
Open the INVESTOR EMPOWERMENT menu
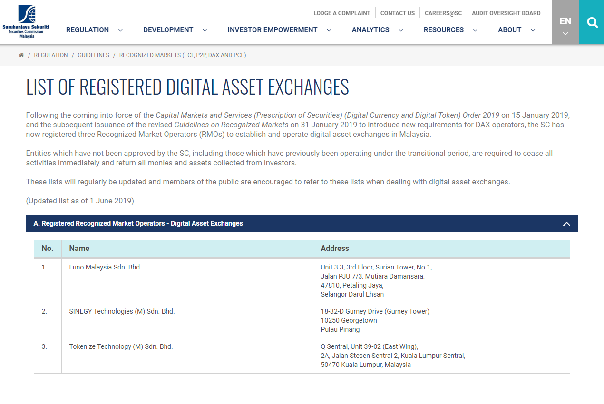273,30
